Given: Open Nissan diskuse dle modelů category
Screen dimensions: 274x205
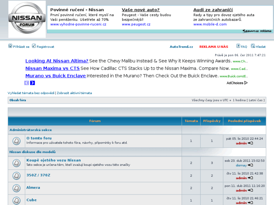Looking at the screenshot, I should click(x=32, y=152).
